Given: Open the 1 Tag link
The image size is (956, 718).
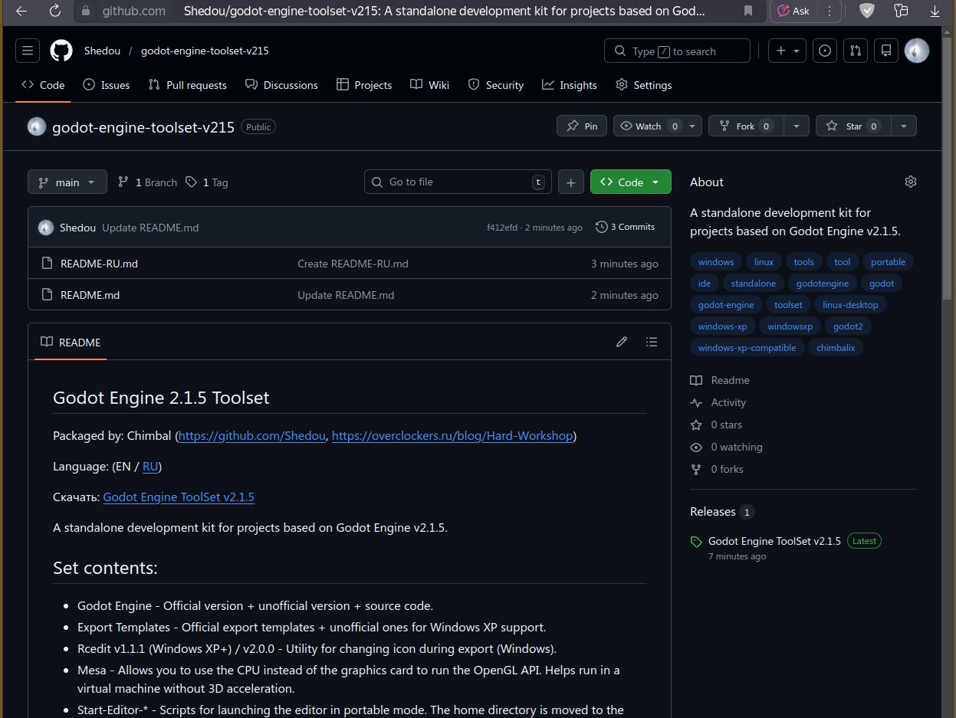Looking at the screenshot, I should click(x=207, y=182).
